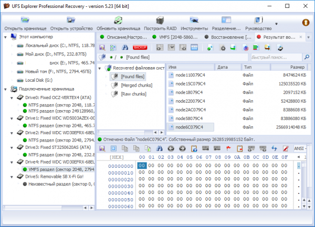
Task: Collapse Recovered файловая система node
Action: click(101, 68)
